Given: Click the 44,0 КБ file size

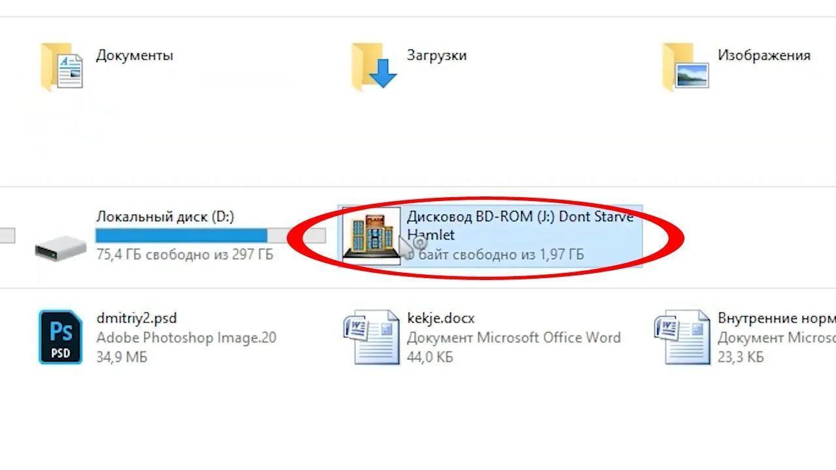Looking at the screenshot, I should 430,357.
